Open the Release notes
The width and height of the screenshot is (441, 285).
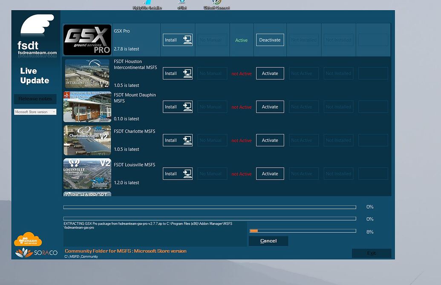(35, 99)
